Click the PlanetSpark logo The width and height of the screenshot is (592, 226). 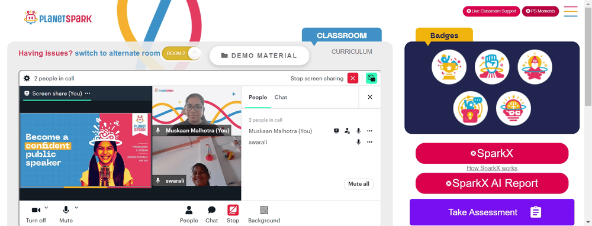pyautogui.click(x=57, y=18)
